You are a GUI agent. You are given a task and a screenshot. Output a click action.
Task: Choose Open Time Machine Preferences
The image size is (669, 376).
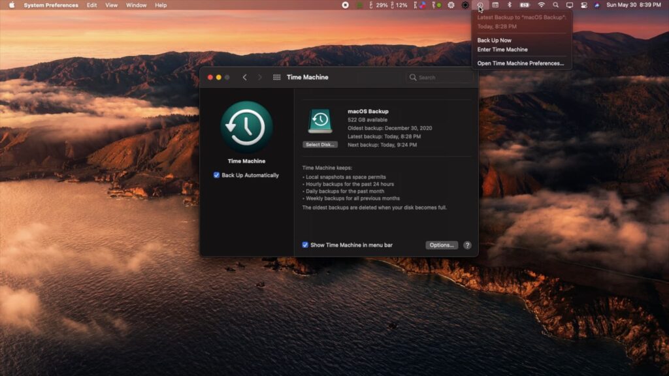point(521,63)
